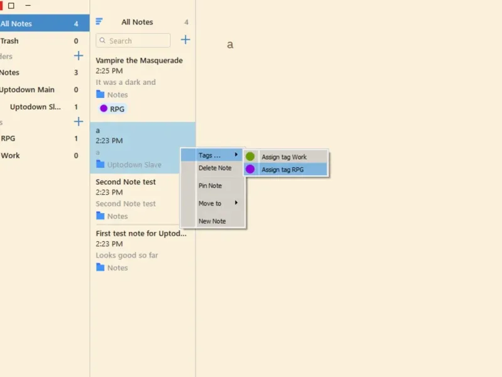Click the search magnifier icon
This screenshot has width=502, height=377.
point(102,40)
